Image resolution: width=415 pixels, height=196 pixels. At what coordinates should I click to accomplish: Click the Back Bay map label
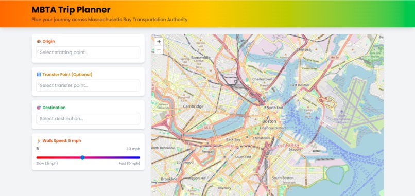click(233, 139)
